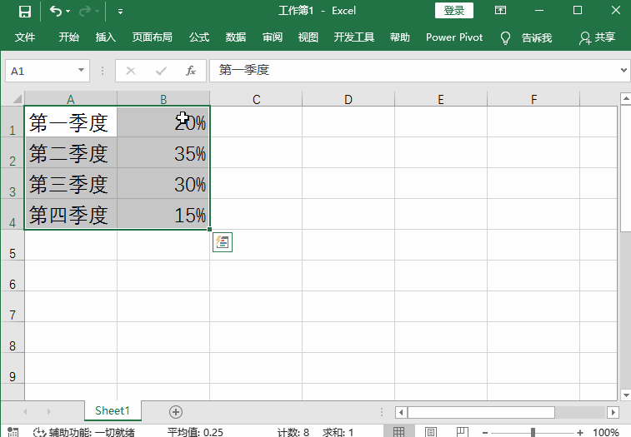
Task: Switch to the 视图 tab
Action: tap(308, 37)
